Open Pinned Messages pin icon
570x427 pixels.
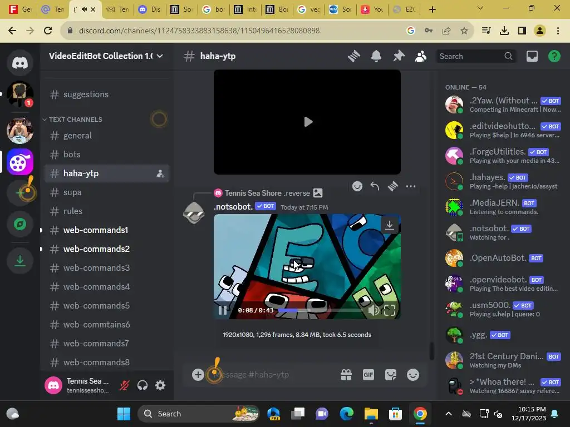(x=399, y=56)
